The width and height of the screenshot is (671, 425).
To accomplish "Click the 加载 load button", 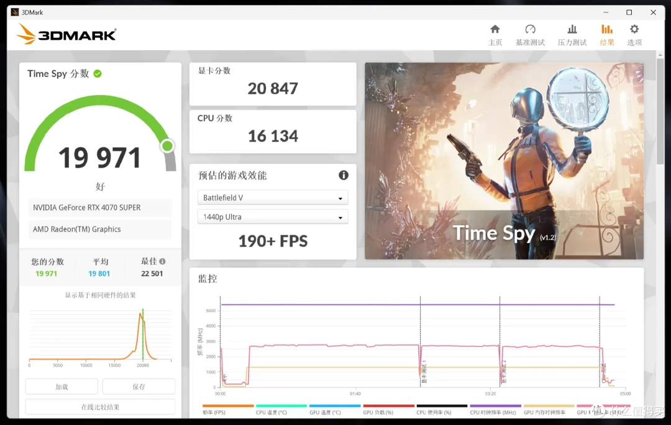I will [x=62, y=387].
